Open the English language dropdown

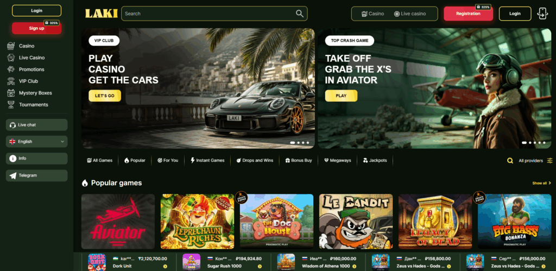pyautogui.click(x=36, y=142)
